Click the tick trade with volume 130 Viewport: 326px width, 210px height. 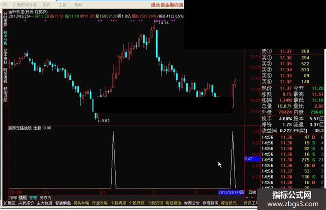292,177
